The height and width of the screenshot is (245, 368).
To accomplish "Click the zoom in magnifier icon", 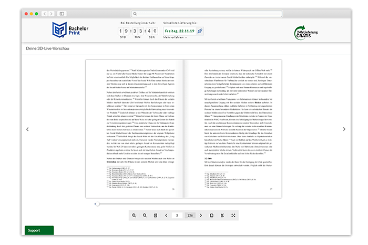I will click(x=134, y=216).
